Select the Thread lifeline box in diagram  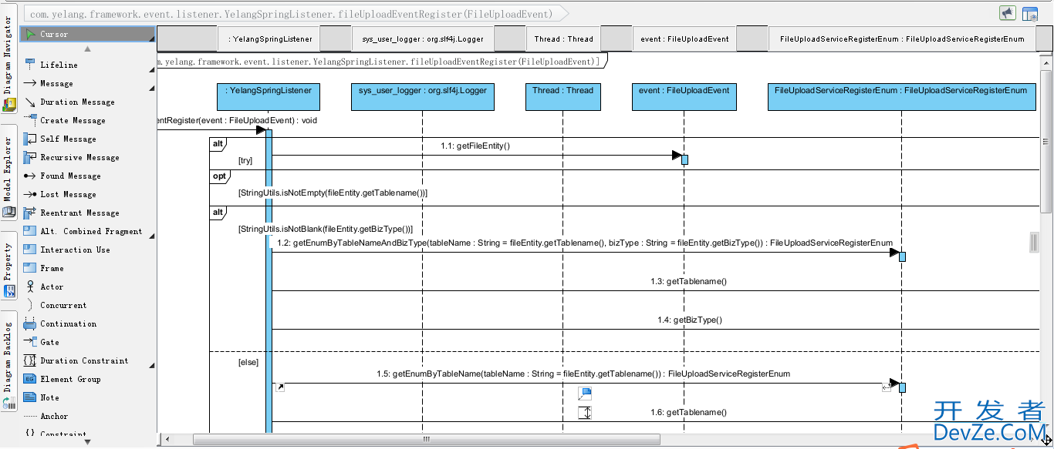tap(563, 97)
